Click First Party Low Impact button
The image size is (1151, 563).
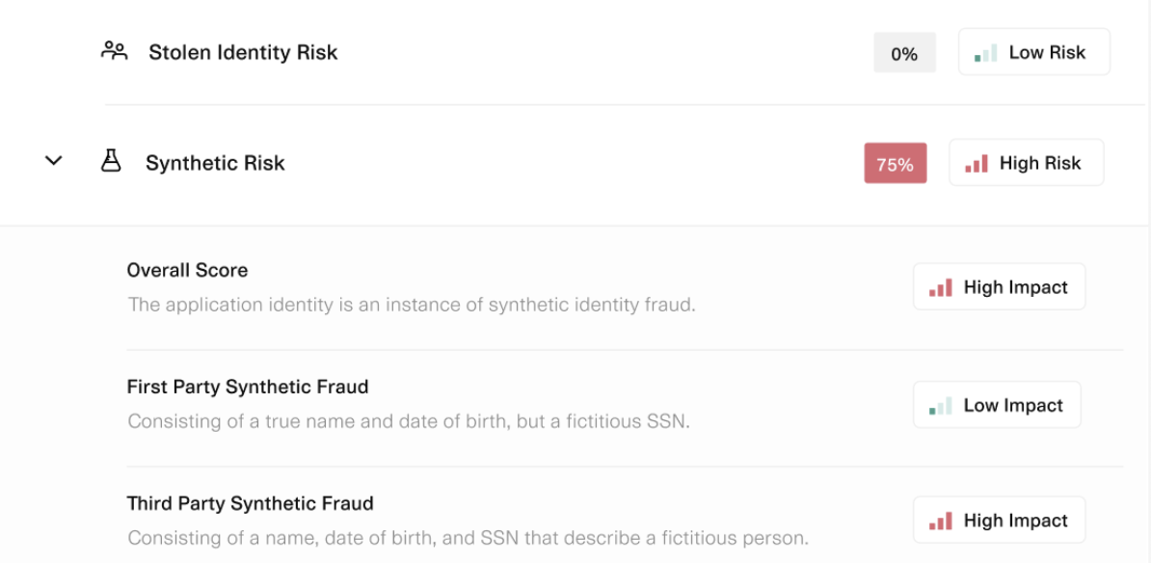point(997,406)
